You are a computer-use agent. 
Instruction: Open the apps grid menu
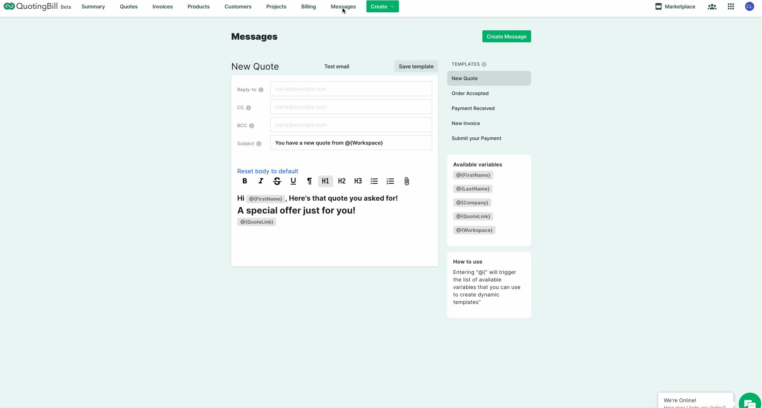pos(731,7)
